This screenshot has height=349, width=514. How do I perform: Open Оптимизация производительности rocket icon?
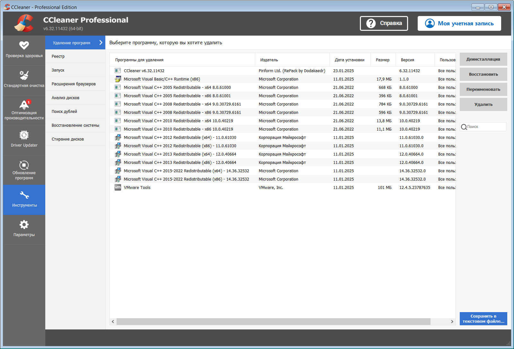pyautogui.click(x=24, y=105)
